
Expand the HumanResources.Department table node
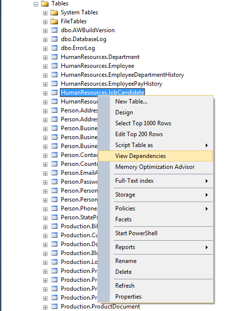[x=45, y=57]
